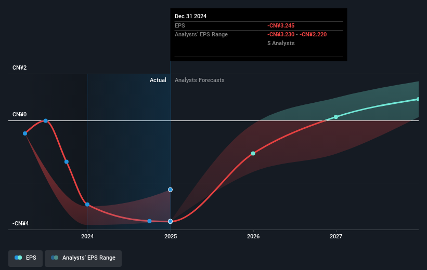Screen dimensions: 427x270
Task: Click the Analysts' EPS Range tooltip row label
Action: tap(201, 35)
